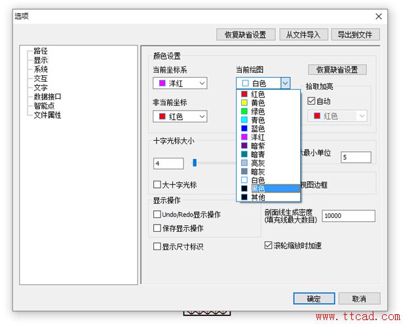Pick 暗紫 from the color list
The image size is (403, 324).
pos(268,146)
